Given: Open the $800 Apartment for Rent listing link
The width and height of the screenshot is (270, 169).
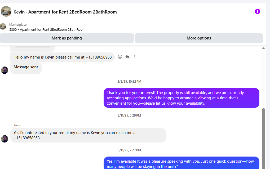Looking at the screenshot, I should [47, 30].
